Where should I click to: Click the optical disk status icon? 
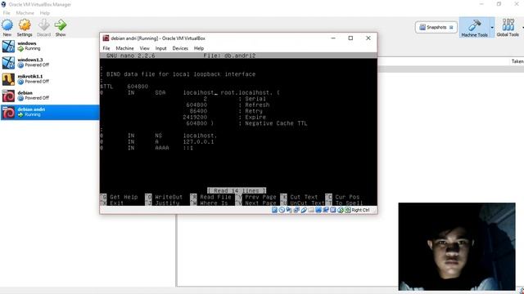pyautogui.click(x=282, y=210)
